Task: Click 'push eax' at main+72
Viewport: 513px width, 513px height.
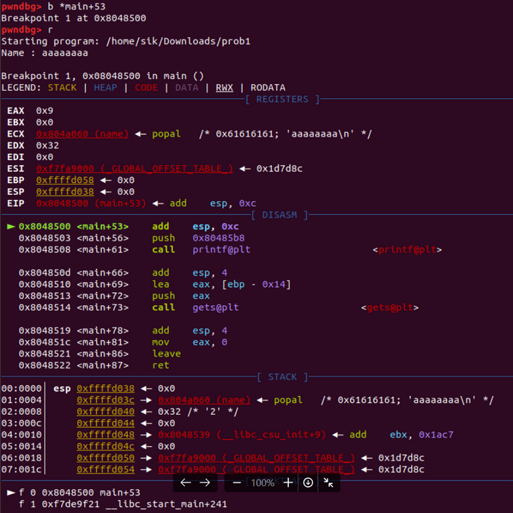Action: point(181,296)
